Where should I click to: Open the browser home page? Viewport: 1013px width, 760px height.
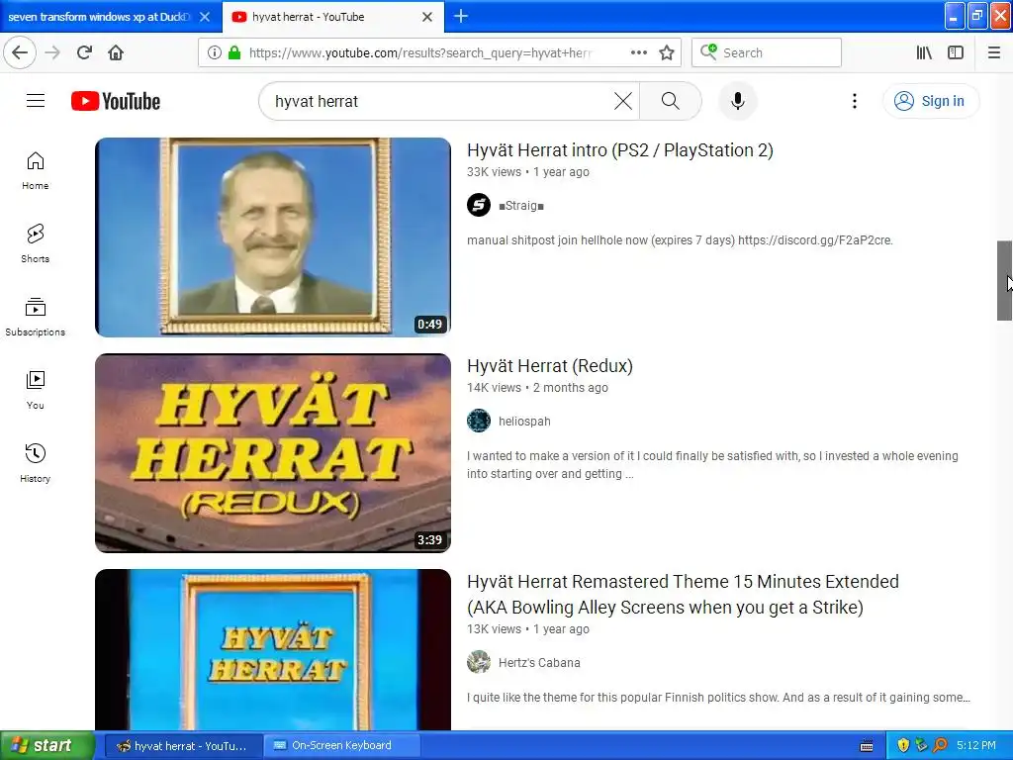116,52
